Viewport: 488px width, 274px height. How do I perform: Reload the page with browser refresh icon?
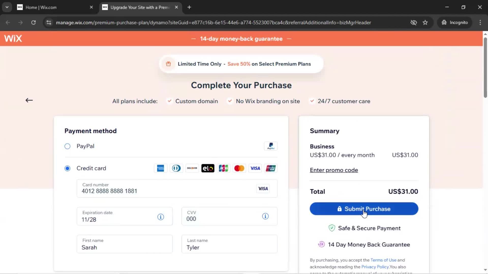33,22
